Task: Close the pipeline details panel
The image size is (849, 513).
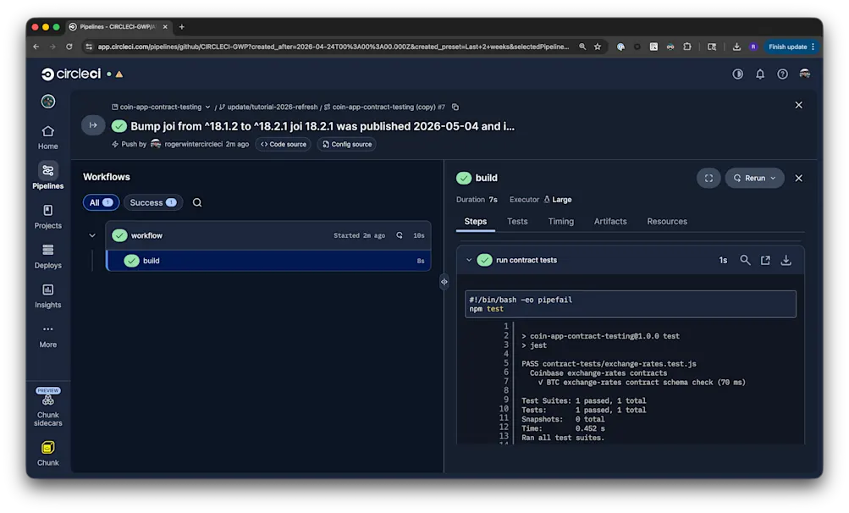Action: [799, 105]
